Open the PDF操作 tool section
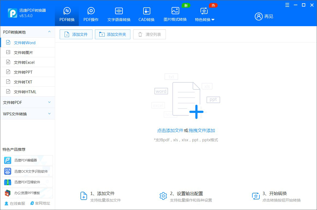Screen dimensions: 317x210 pos(91,14)
